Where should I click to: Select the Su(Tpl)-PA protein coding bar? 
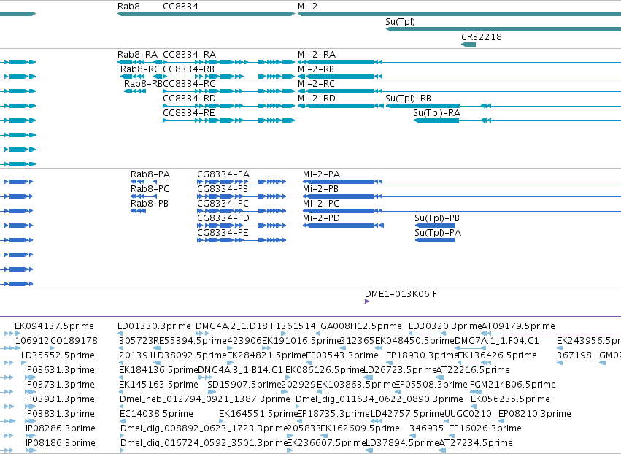coord(435,240)
